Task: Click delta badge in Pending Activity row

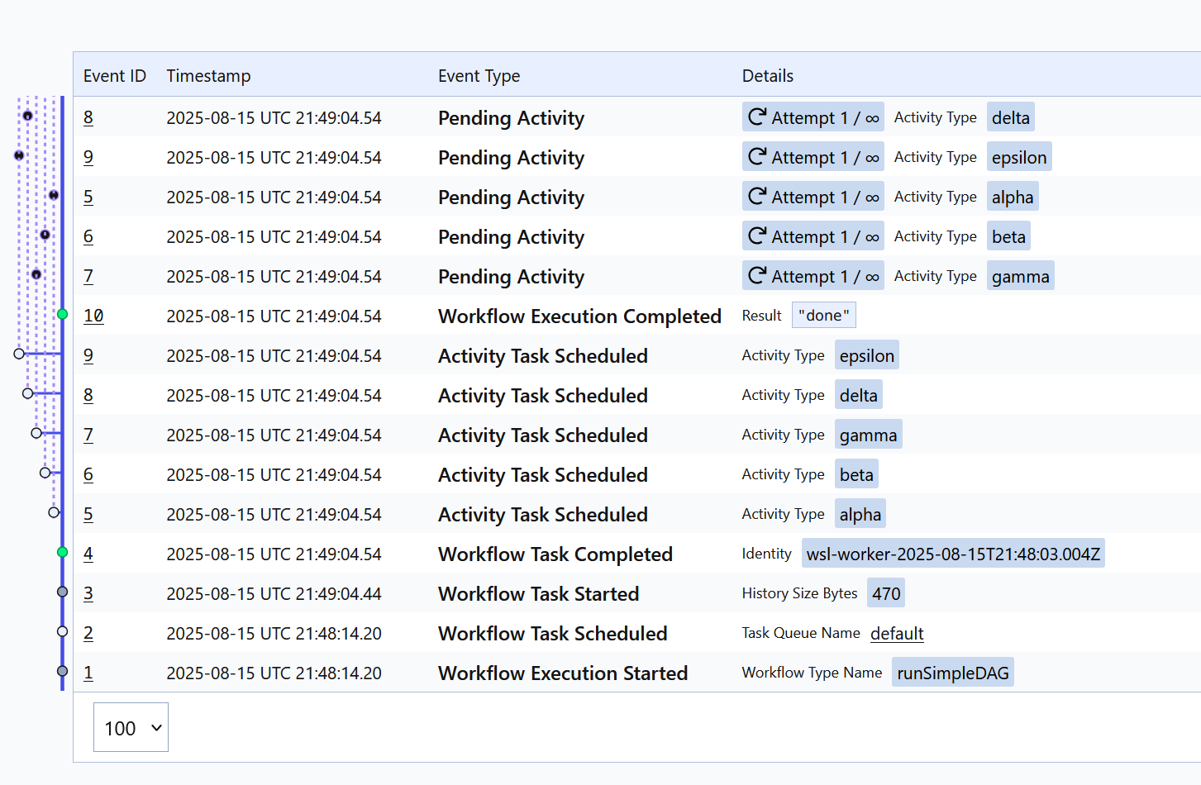Action: click(1011, 117)
